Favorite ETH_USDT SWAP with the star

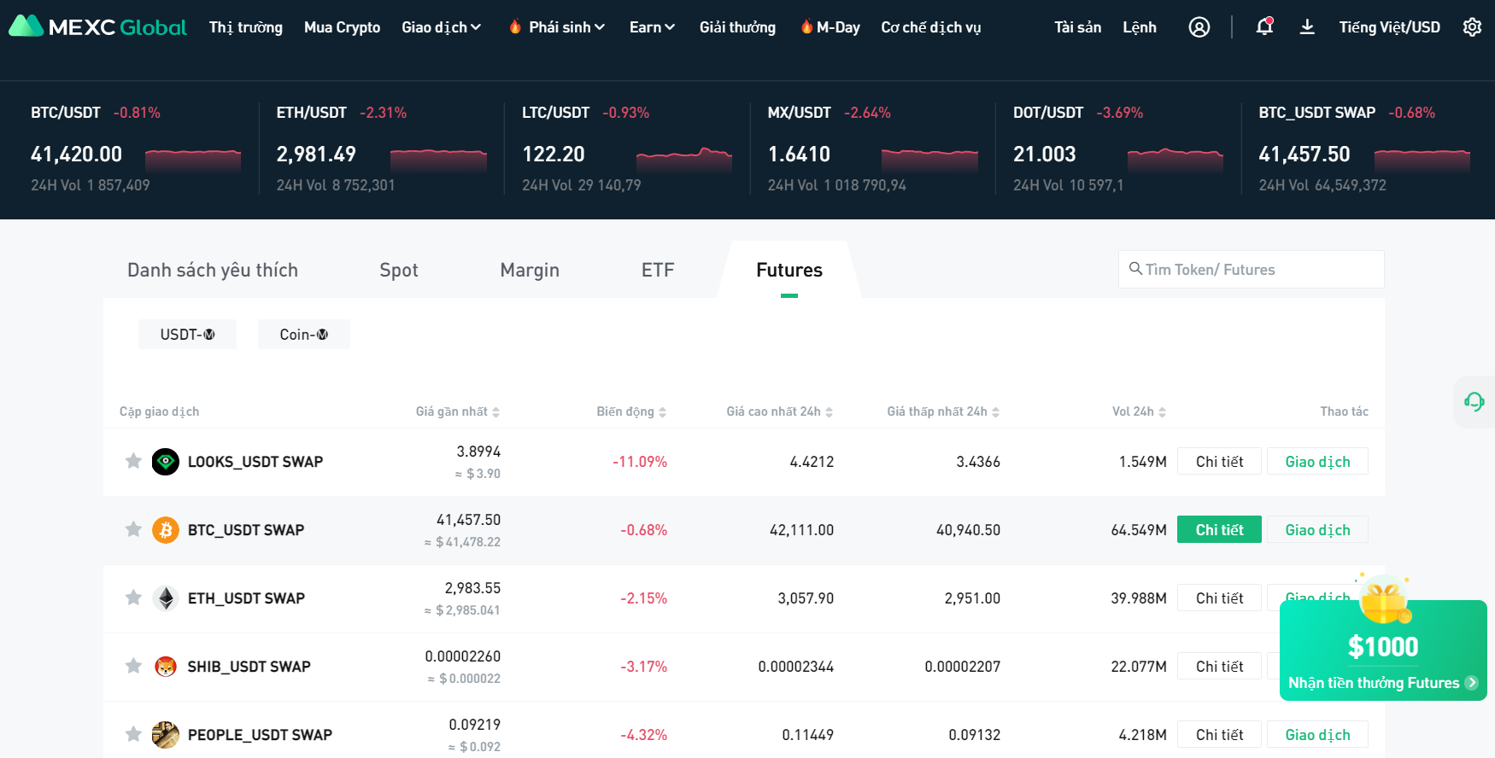[133, 598]
